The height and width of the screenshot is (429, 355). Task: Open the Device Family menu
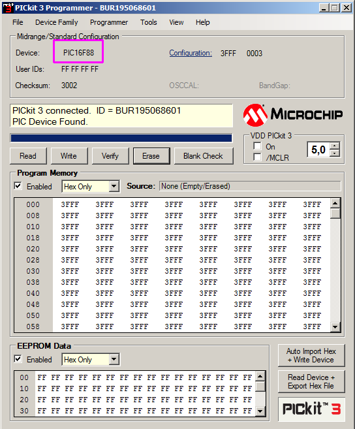coord(57,22)
